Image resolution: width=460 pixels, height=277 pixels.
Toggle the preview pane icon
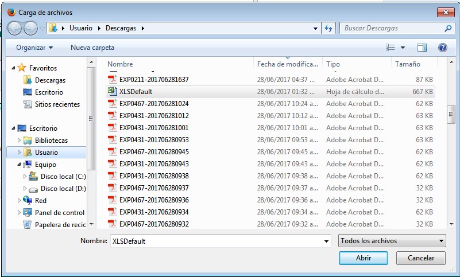pos(422,48)
